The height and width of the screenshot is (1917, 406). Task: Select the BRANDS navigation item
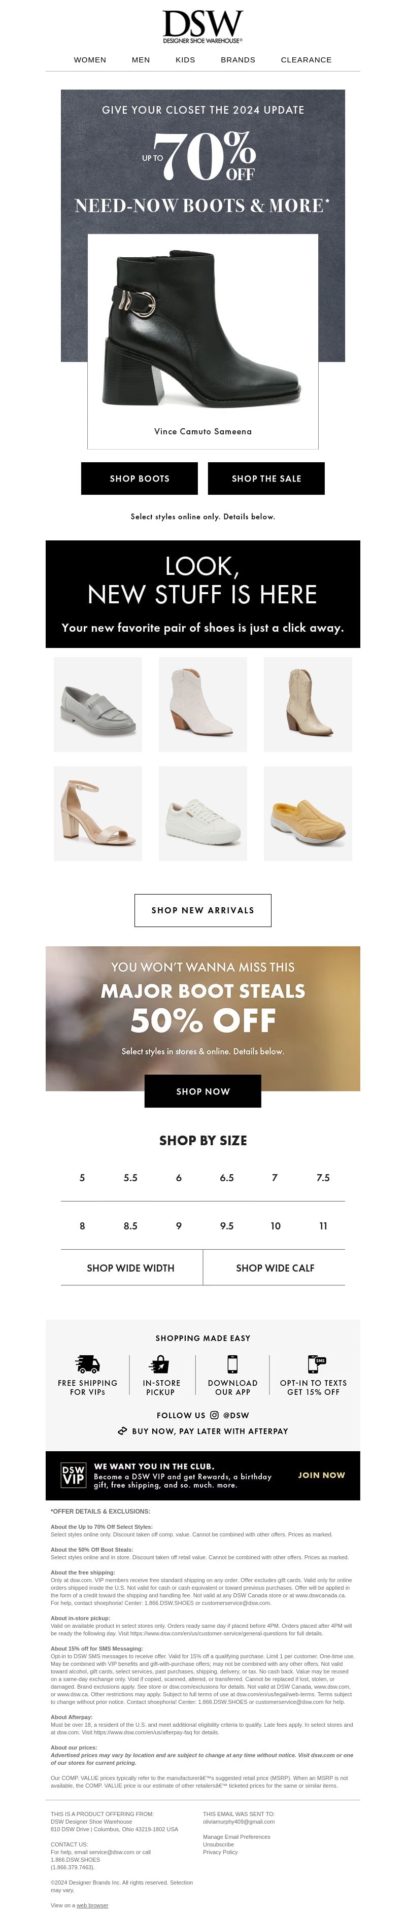coord(238,59)
